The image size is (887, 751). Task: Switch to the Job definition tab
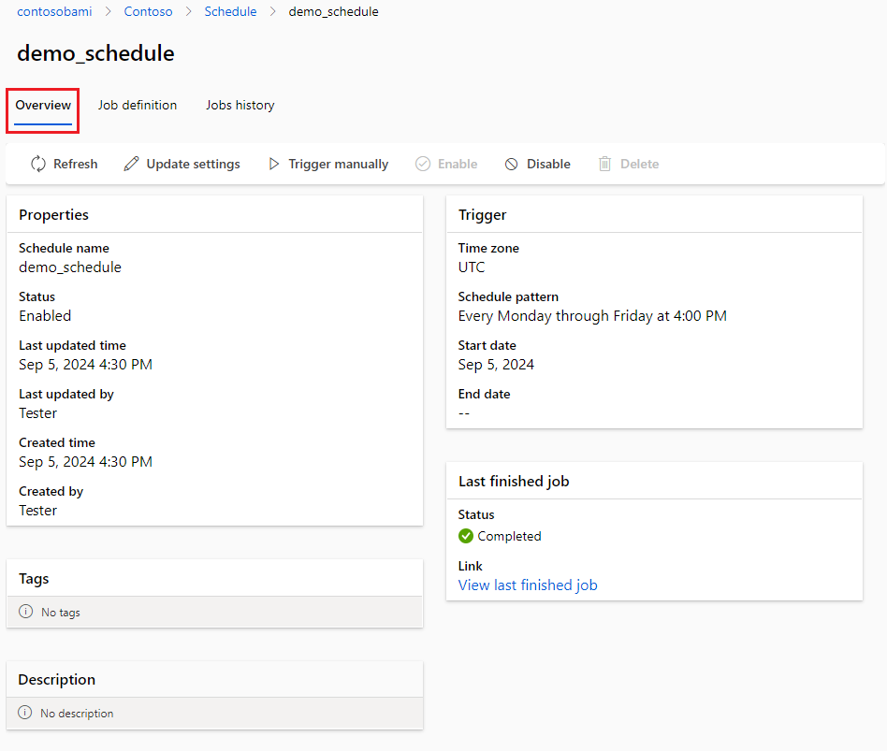click(x=138, y=106)
